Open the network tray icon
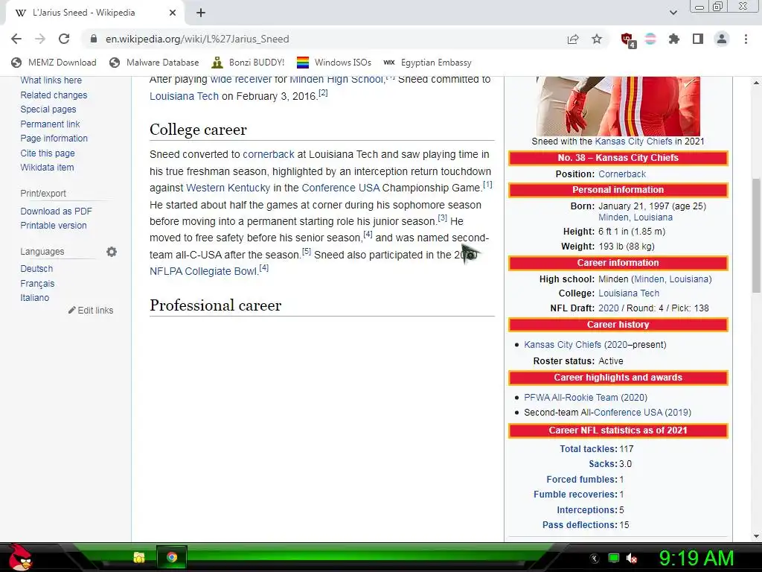 (x=614, y=559)
